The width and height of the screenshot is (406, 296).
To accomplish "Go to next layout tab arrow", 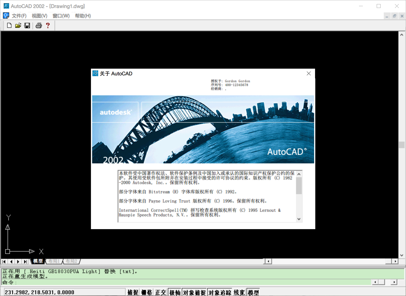I will pos(18,261).
